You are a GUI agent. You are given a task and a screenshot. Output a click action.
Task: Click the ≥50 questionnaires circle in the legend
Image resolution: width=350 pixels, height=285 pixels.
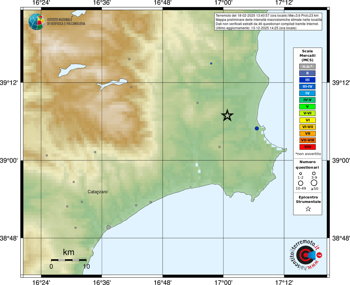[x=314, y=183]
